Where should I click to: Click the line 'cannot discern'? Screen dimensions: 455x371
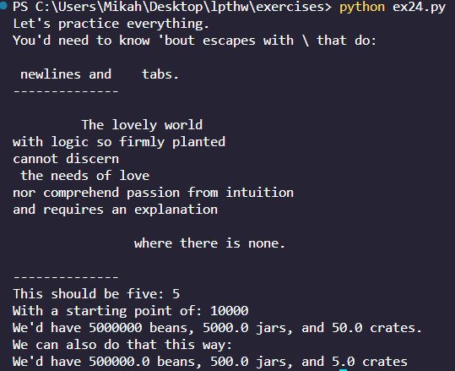[66, 159]
